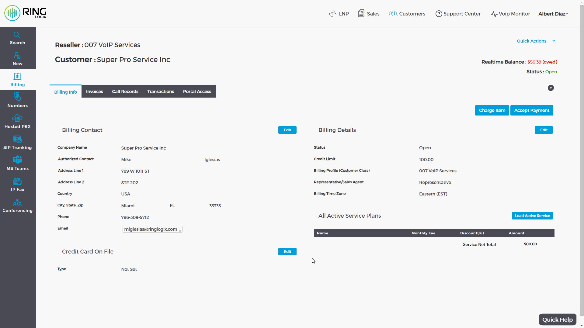
Task: Open the LNP page from top bar
Action: [x=339, y=14]
